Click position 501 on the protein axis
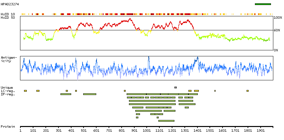The height and width of the screenshot is (140, 284). (84, 131)
